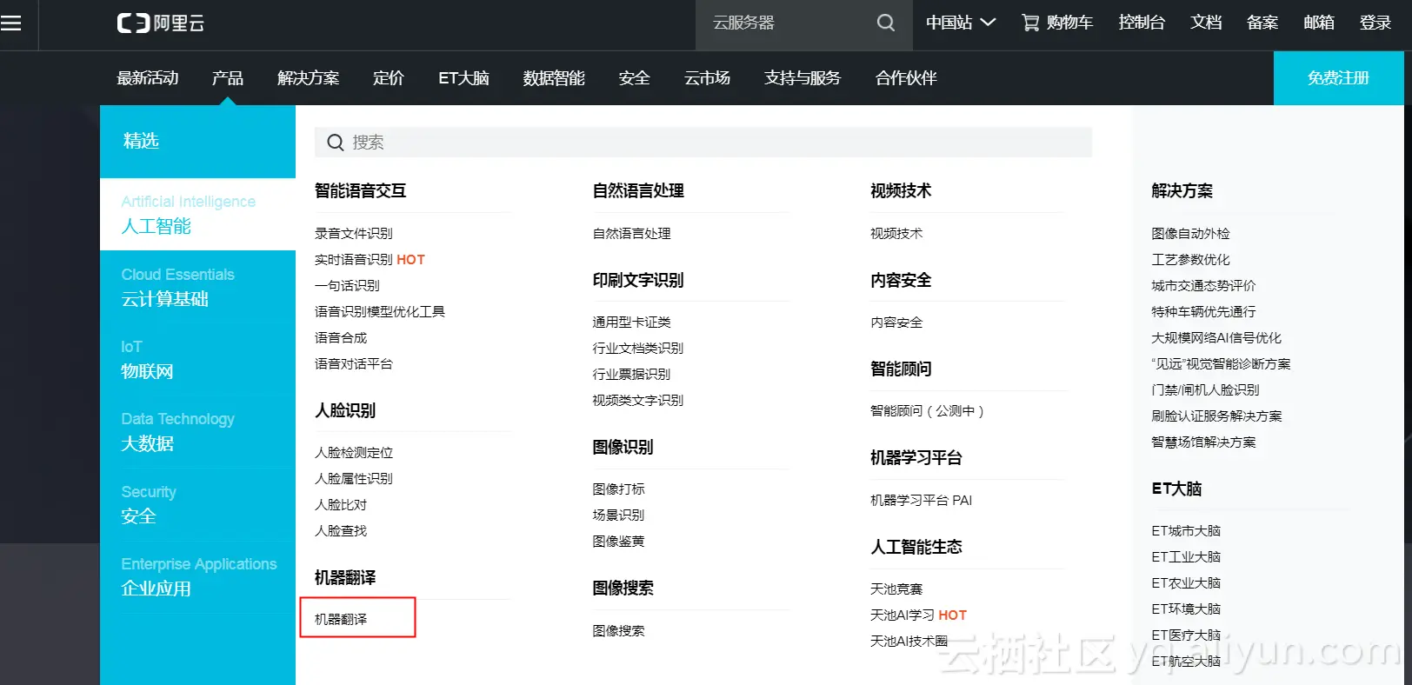The image size is (1412, 685).
Task: Click the search icon in product panel
Action: [336, 143]
